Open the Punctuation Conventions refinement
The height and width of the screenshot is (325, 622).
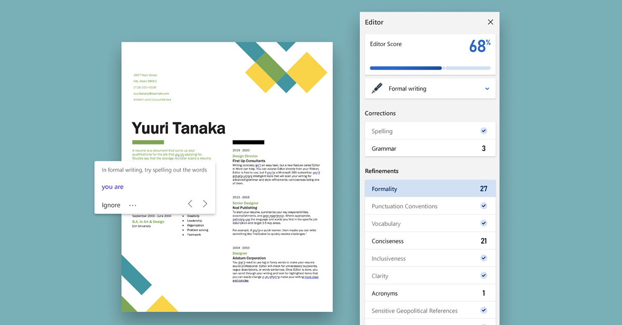430,206
